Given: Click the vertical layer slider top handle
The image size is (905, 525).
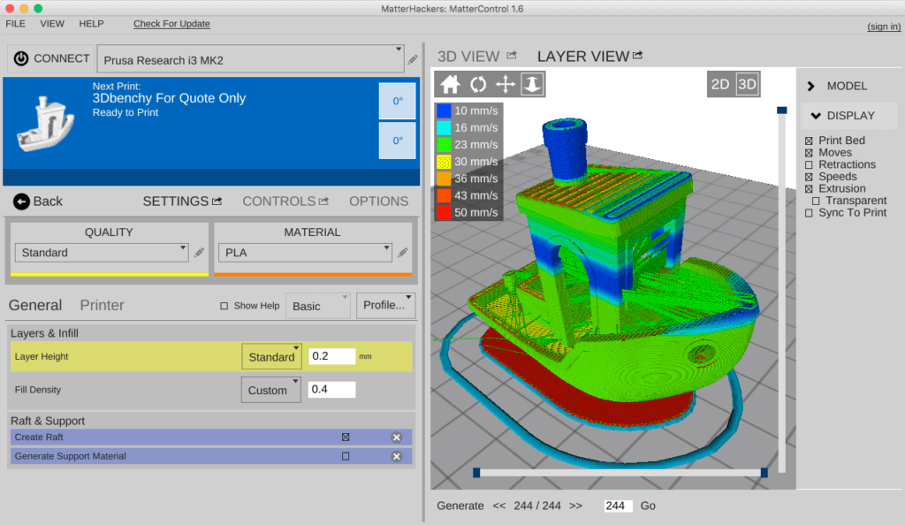Looking at the screenshot, I should pyautogui.click(x=781, y=110).
